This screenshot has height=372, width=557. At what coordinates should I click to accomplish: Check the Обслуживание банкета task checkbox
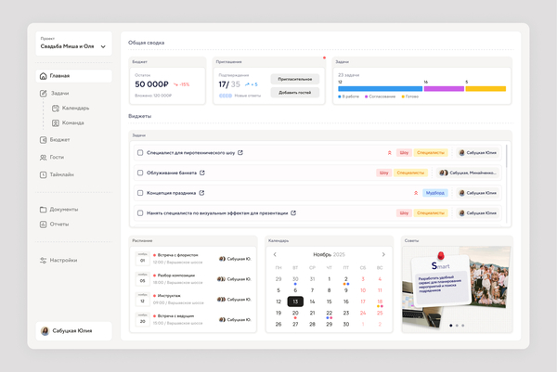(140, 173)
